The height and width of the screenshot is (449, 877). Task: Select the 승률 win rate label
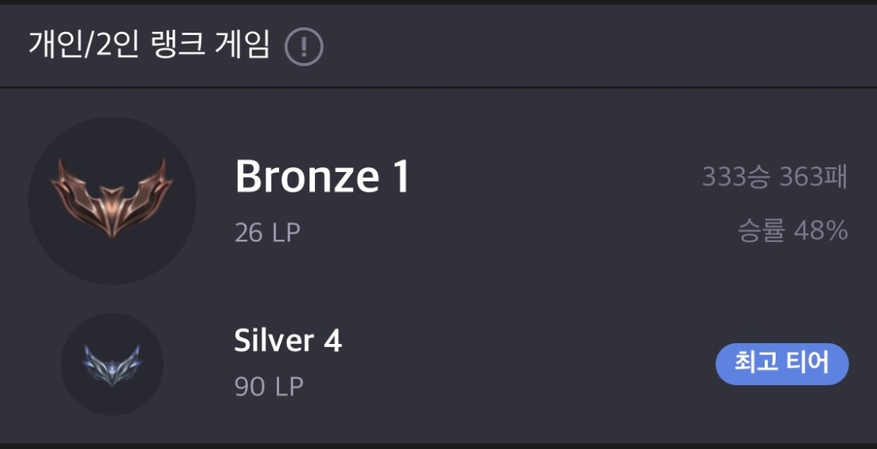click(761, 232)
